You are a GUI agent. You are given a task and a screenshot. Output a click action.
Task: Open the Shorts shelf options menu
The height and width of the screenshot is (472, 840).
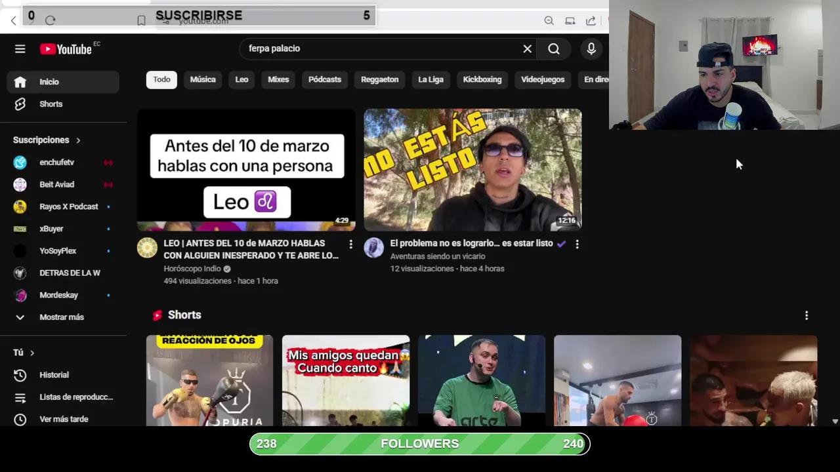point(807,315)
